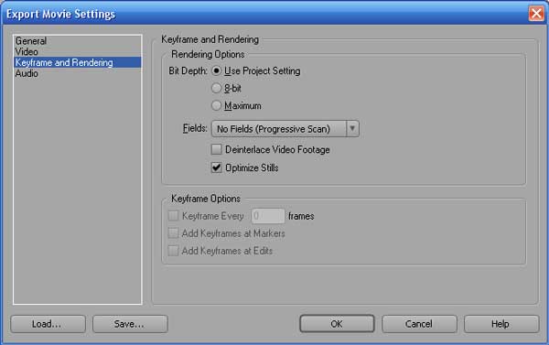Close the Export Movie Settings dialog
Screen dimensions: 549x345
point(536,14)
